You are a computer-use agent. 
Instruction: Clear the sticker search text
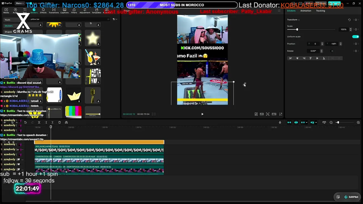(108, 19)
